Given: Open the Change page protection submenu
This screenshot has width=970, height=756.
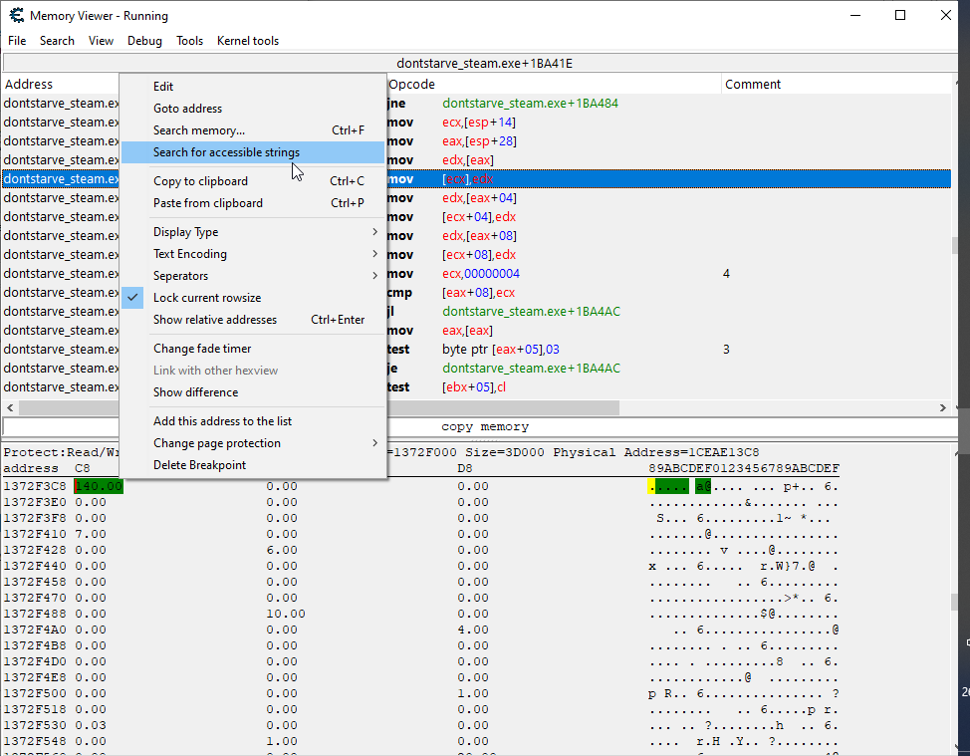Looking at the screenshot, I should 218,442.
